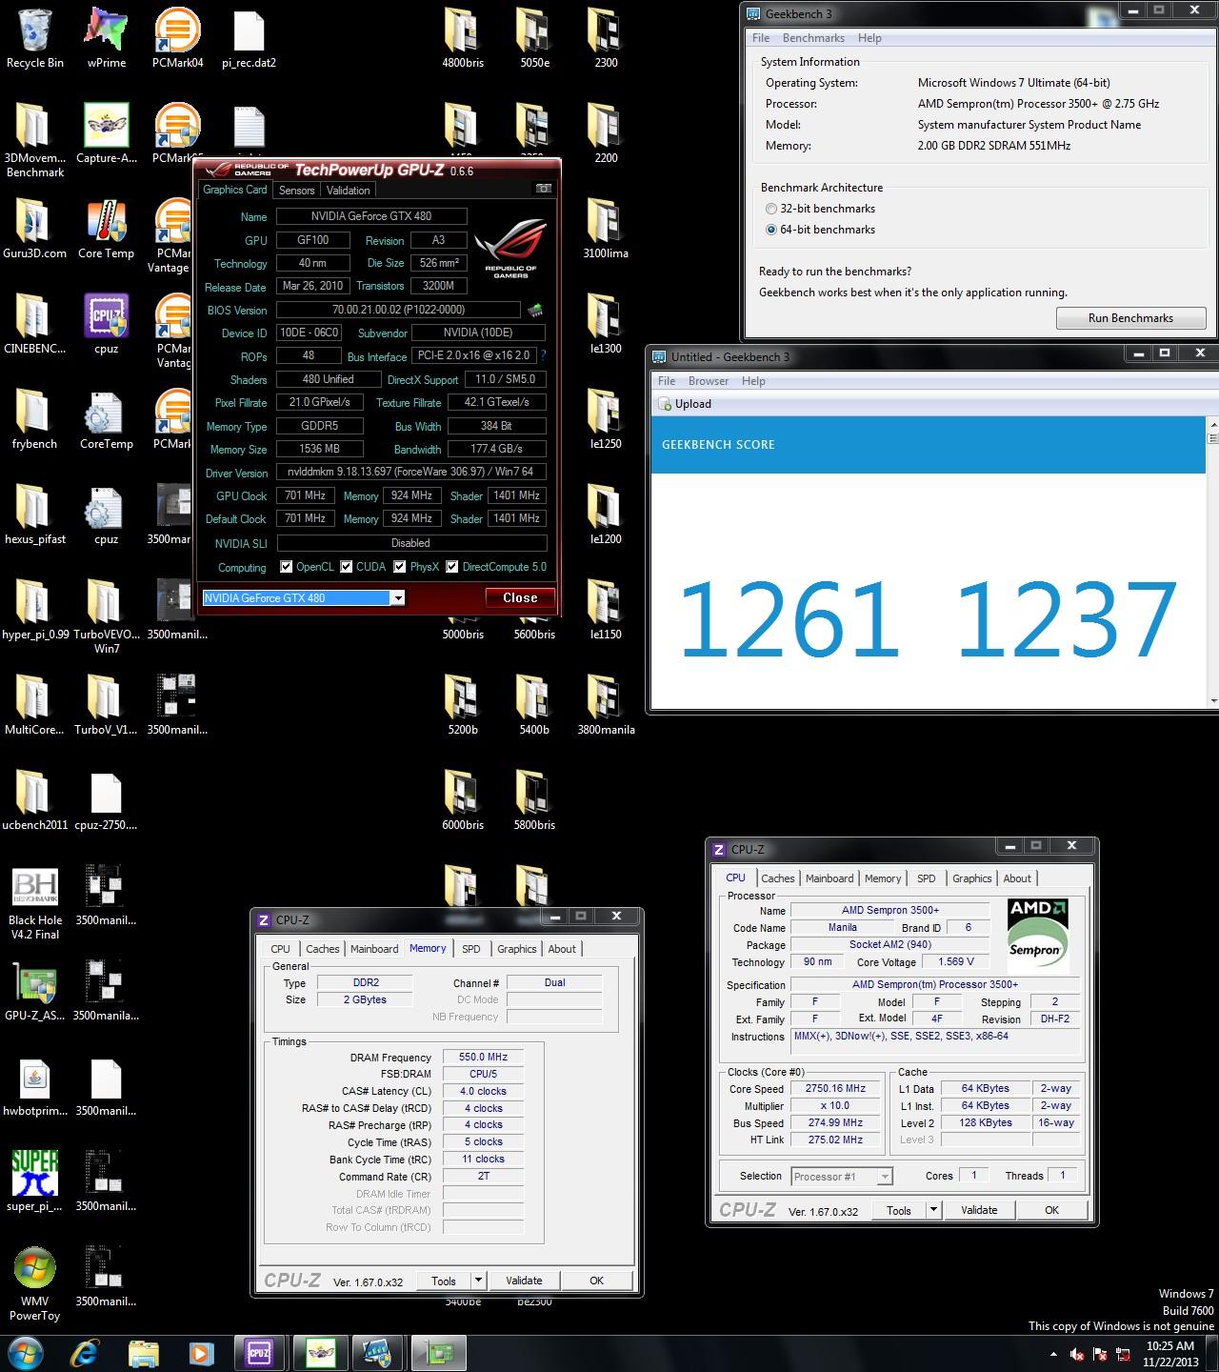Show hidden system tray icons
The image size is (1219, 1372).
point(1053,1354)
